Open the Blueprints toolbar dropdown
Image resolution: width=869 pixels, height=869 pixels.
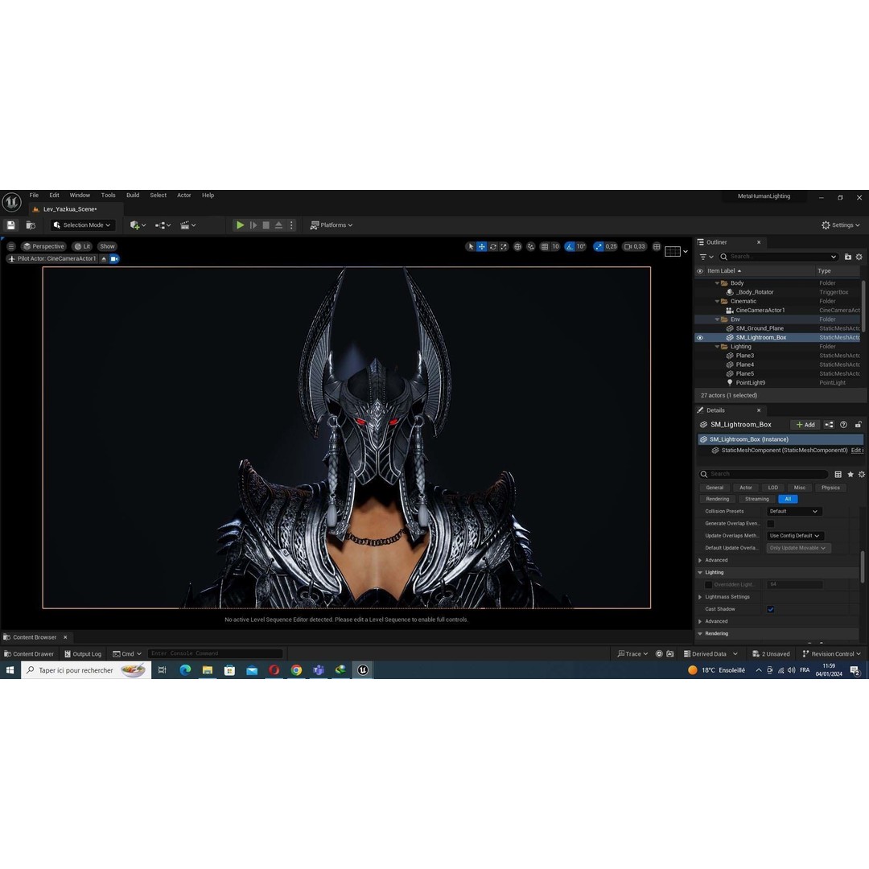(x=163, y=225)
